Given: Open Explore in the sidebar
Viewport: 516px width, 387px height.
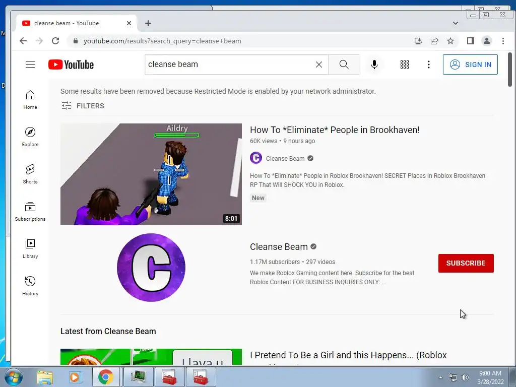Looking at the screenshot, I should point(30,137).
